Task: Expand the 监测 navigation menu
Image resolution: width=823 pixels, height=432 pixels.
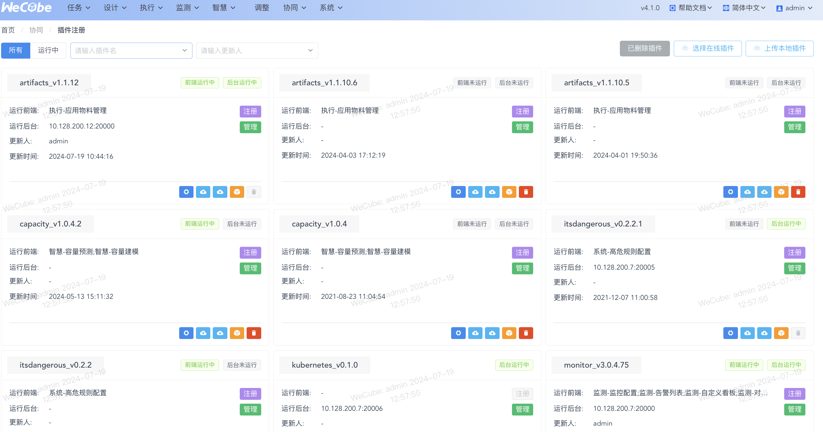Action: coord(187,8)
